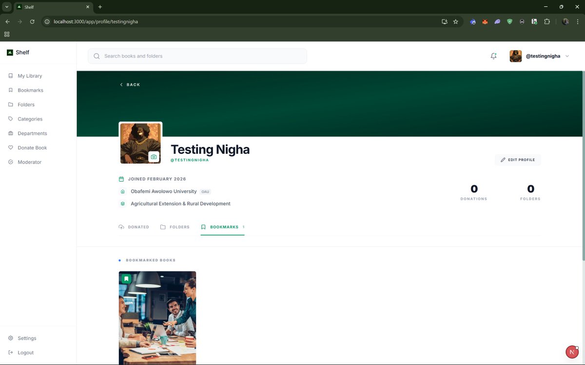The width and height of the screenshot is (585, 365).
Task: Open browser apps grid icon
Action: pos(7,34)
